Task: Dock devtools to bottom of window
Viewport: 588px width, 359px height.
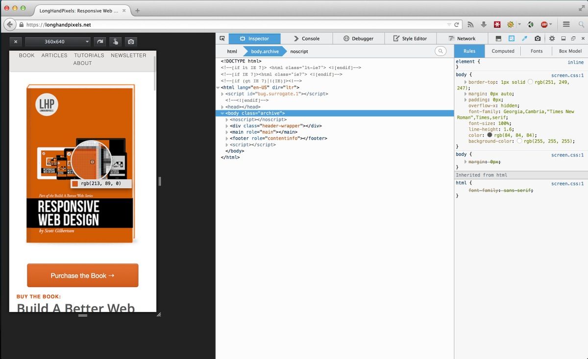Action: click(563, 38)
